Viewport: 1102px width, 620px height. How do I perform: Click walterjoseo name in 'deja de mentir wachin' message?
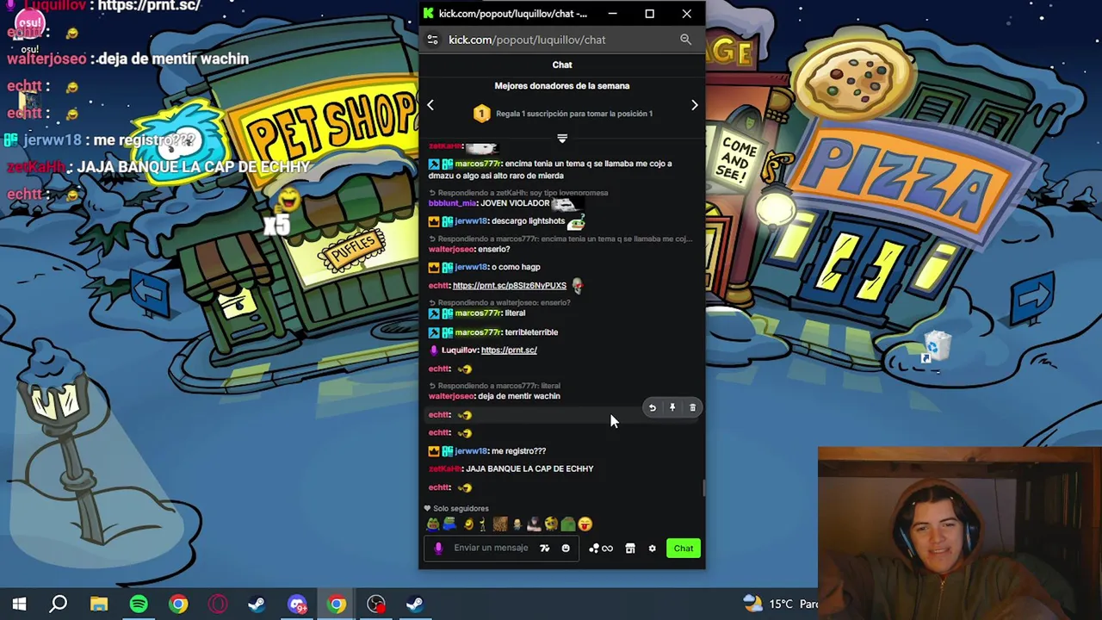point(451,396)
